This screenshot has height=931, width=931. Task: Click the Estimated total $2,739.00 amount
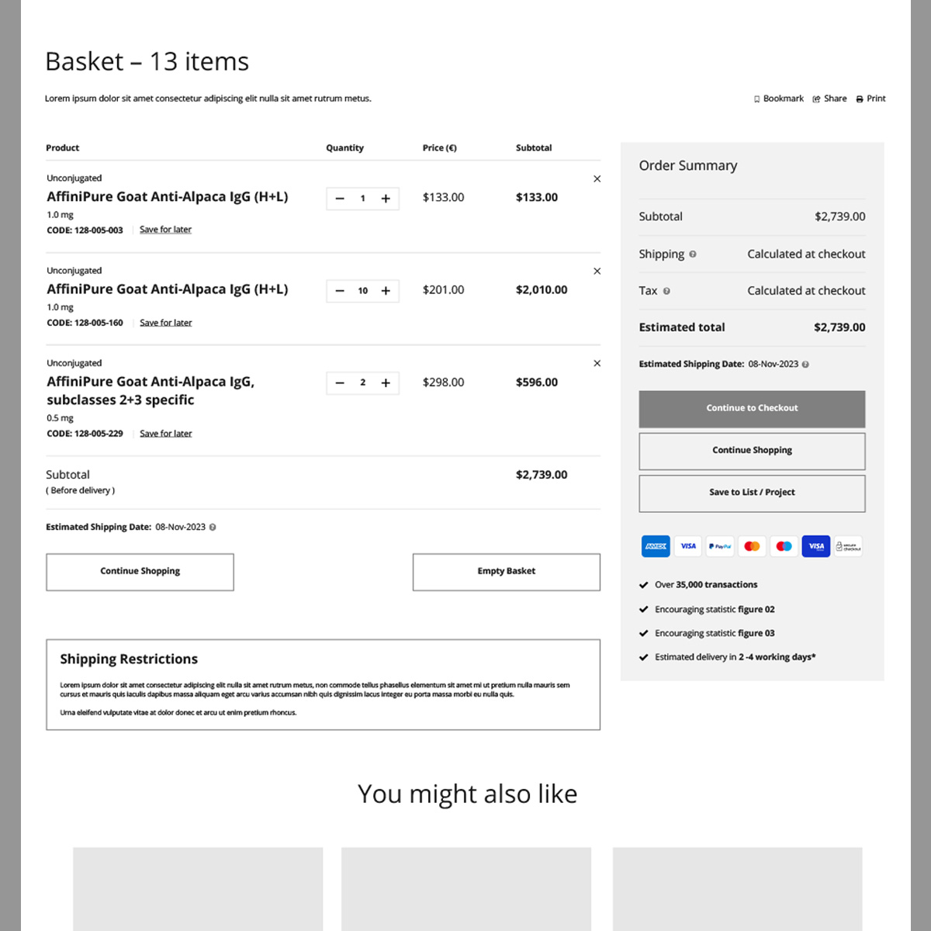pos(839,327)
